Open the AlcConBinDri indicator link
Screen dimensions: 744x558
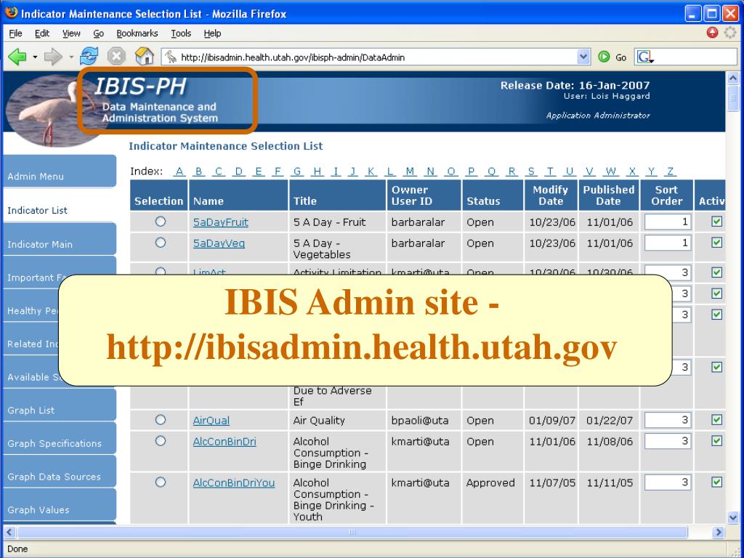[225, 442]
